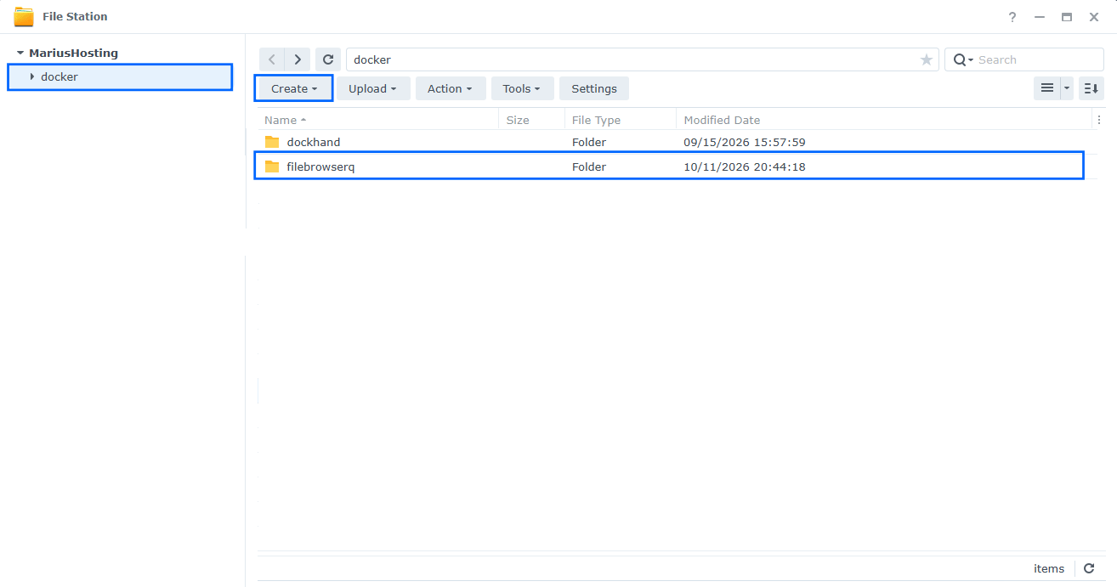
Task: Open the Create dropdown menu
Action: 293,88
